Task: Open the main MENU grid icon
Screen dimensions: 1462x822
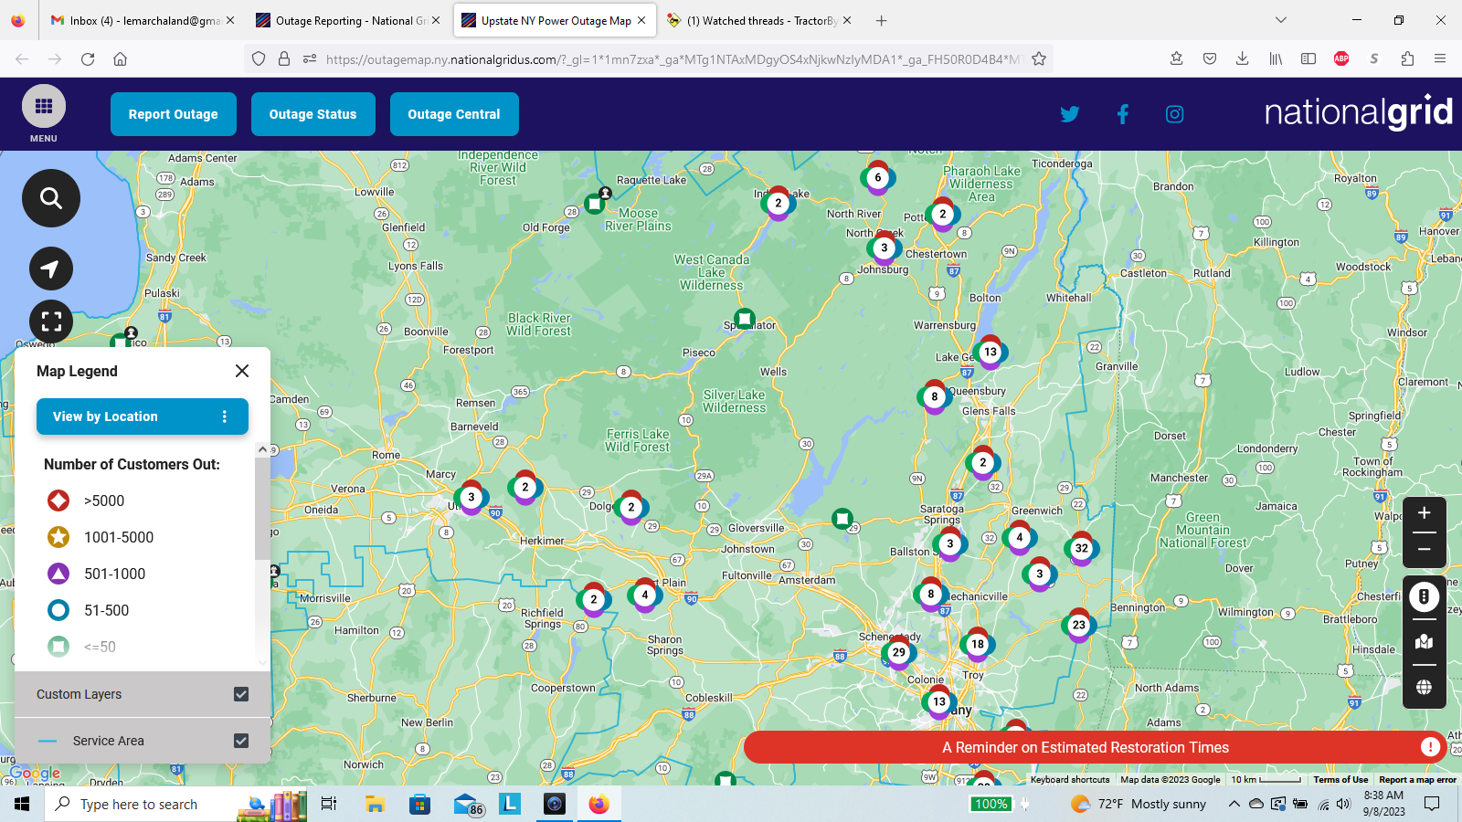Action: point(44,107)
